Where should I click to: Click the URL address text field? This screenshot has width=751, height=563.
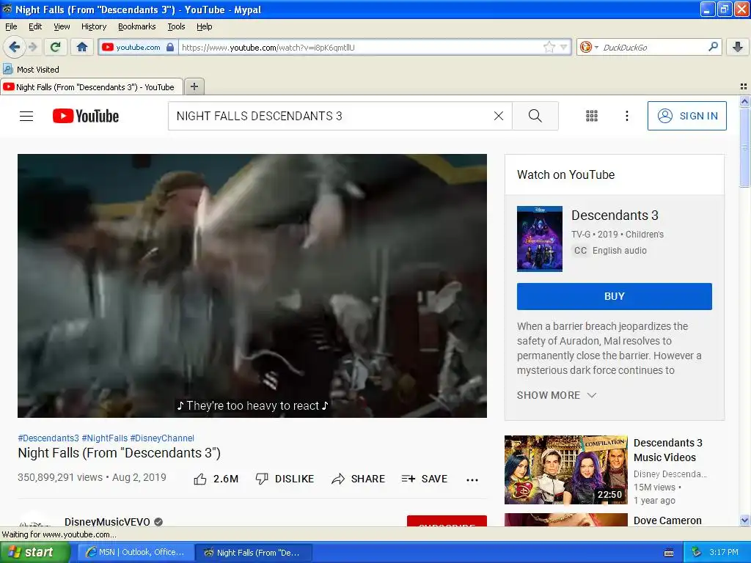[359, 47]
